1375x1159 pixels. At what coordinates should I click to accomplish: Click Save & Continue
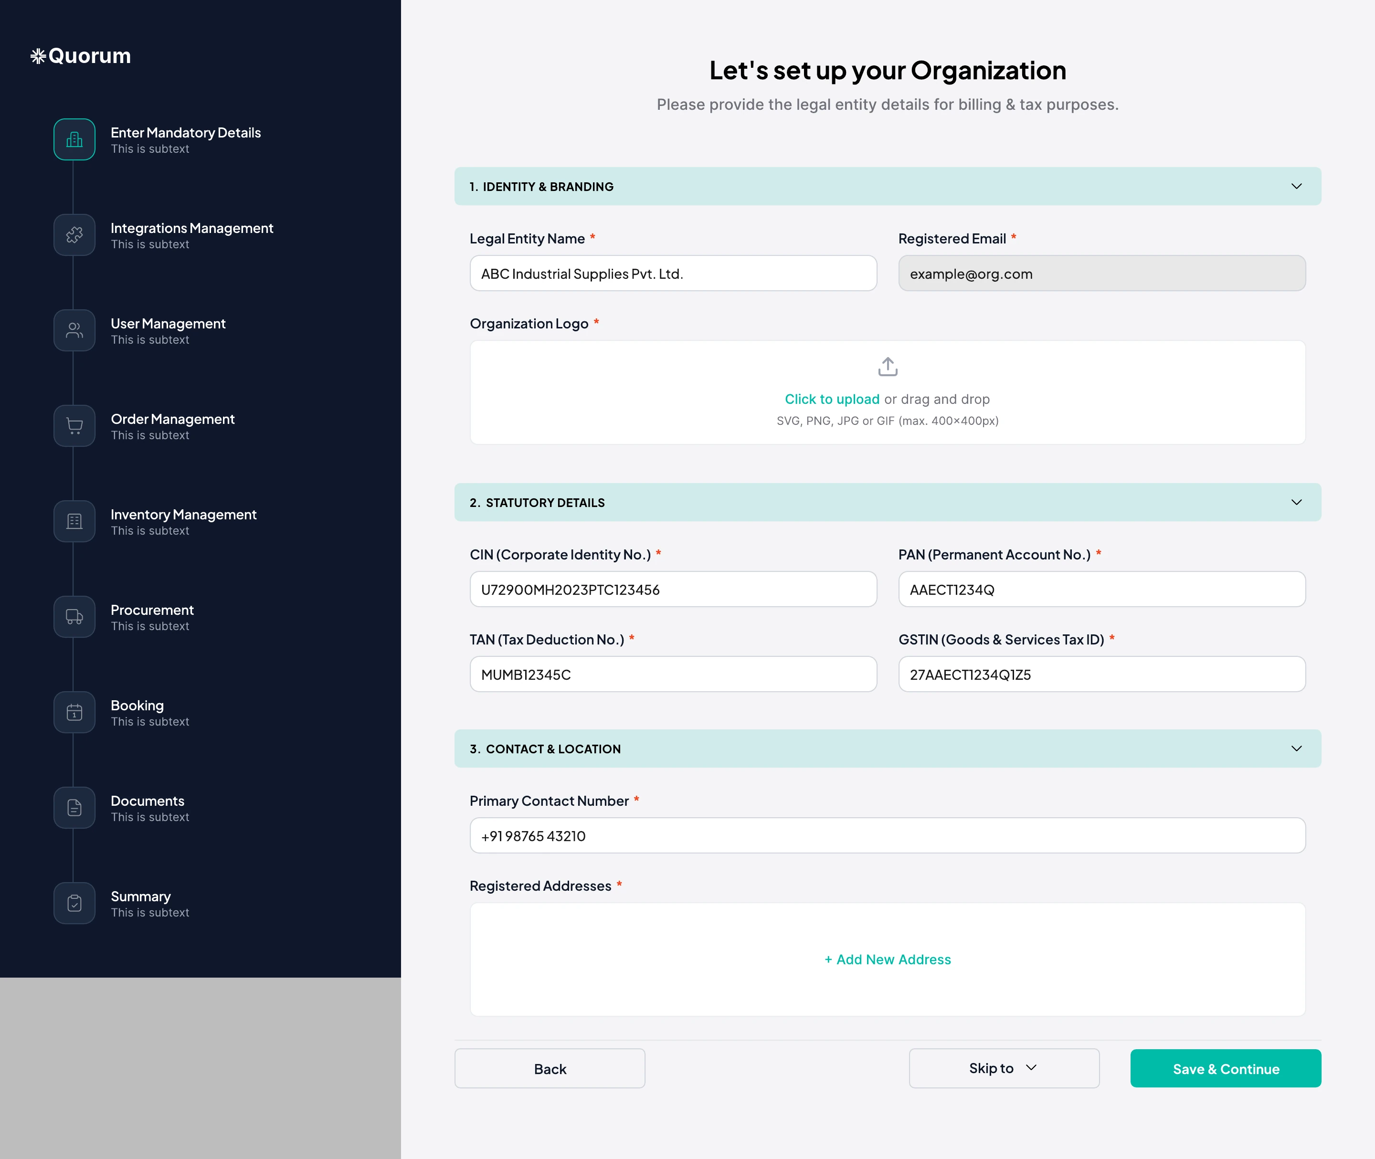1226,1068
